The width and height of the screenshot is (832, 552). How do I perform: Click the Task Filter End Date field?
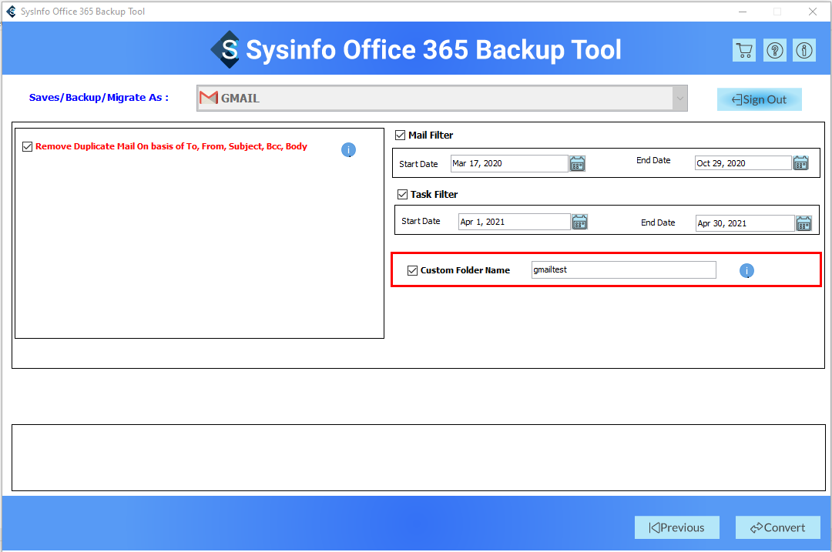coord(744,223)
